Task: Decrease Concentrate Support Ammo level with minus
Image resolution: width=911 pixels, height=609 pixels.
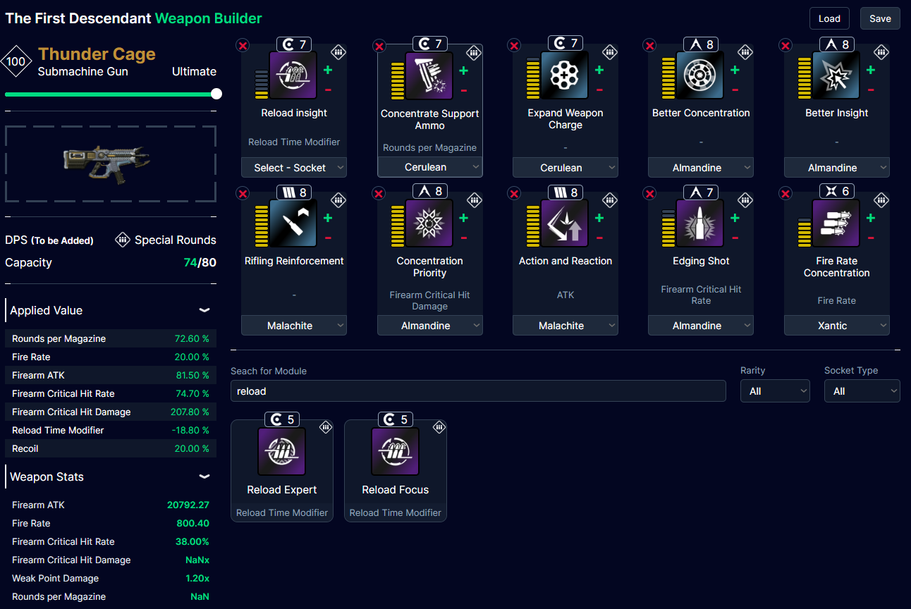Action: tap(464, 90)
